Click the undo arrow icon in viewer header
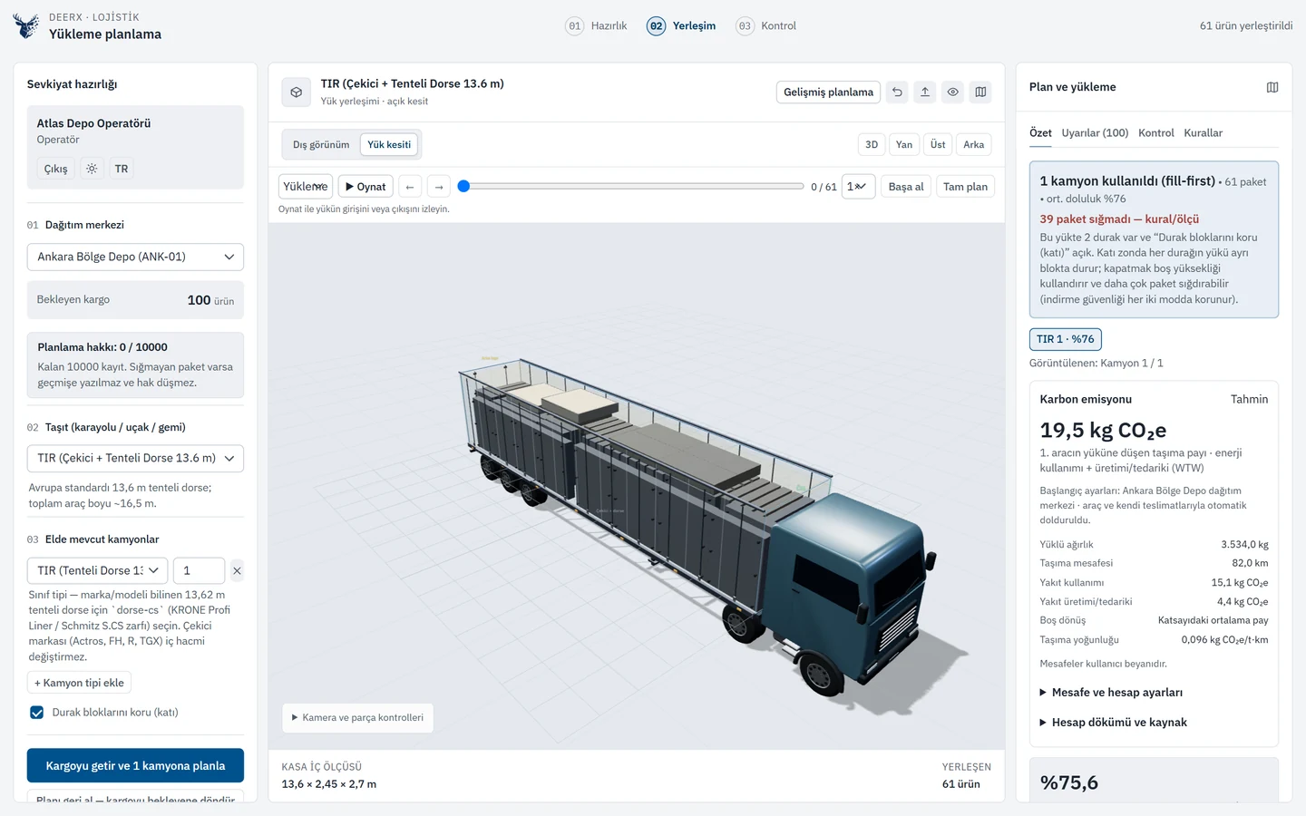This screenshot has width=1306, height=816. (x=897, y=92)
